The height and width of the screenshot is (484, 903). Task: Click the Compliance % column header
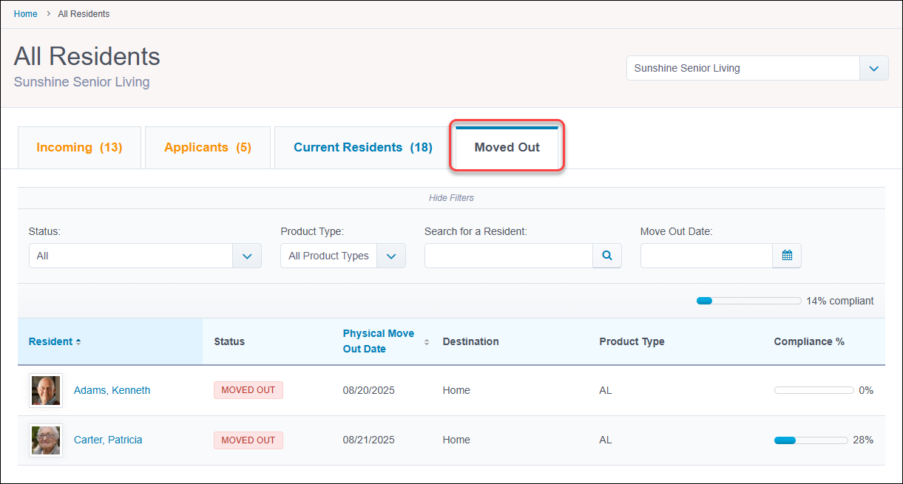[x=809, y=341]
